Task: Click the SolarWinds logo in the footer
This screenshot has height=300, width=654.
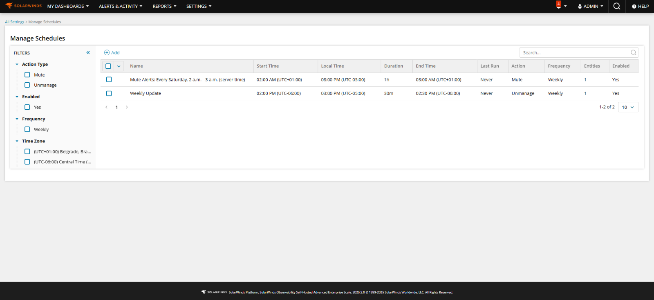Action: pyautogui.click(x=214, y=292)
